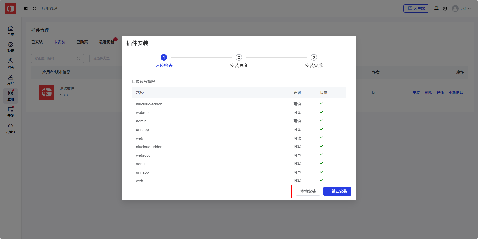Click the 插件安装 dialog title
This screenshot has height=239, width=478.
click(x=137, y=43)
